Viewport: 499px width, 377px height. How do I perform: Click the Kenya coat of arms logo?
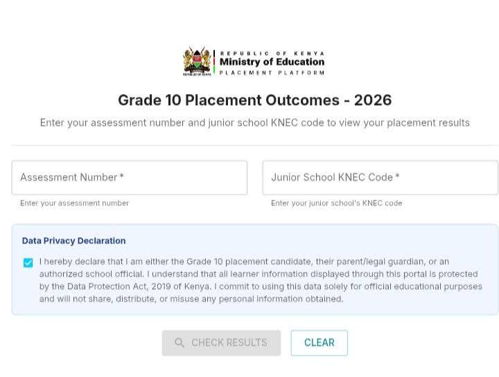[197, 62]
